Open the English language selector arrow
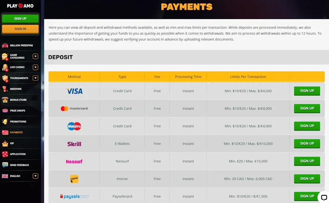Screen dimensions: 329x203 click(35, 176)
